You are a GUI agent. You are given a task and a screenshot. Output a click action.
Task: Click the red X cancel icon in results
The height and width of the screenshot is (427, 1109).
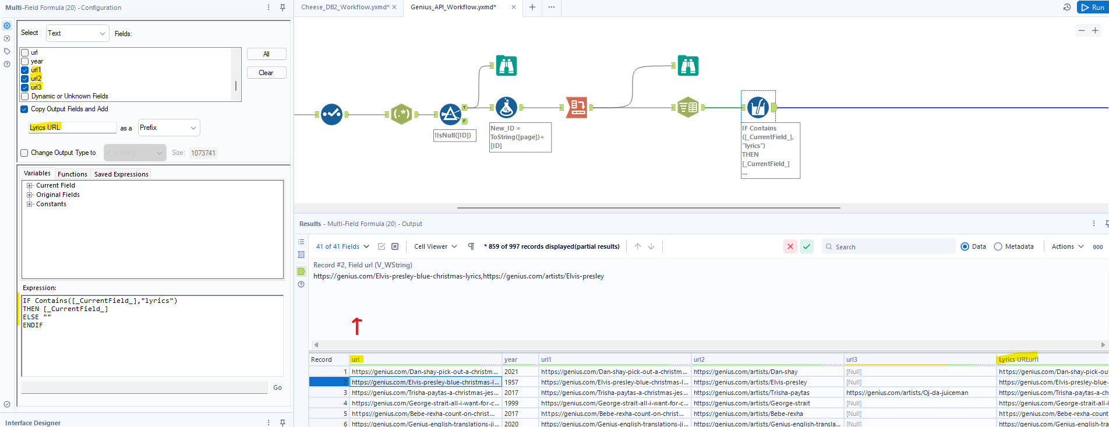pos(790,246)
